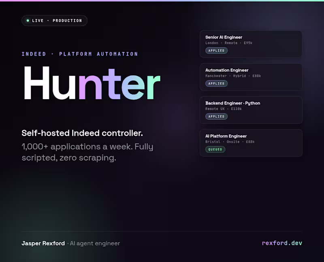Click the large Hunter title
This screenshot has width=324, height=262.
92,83
